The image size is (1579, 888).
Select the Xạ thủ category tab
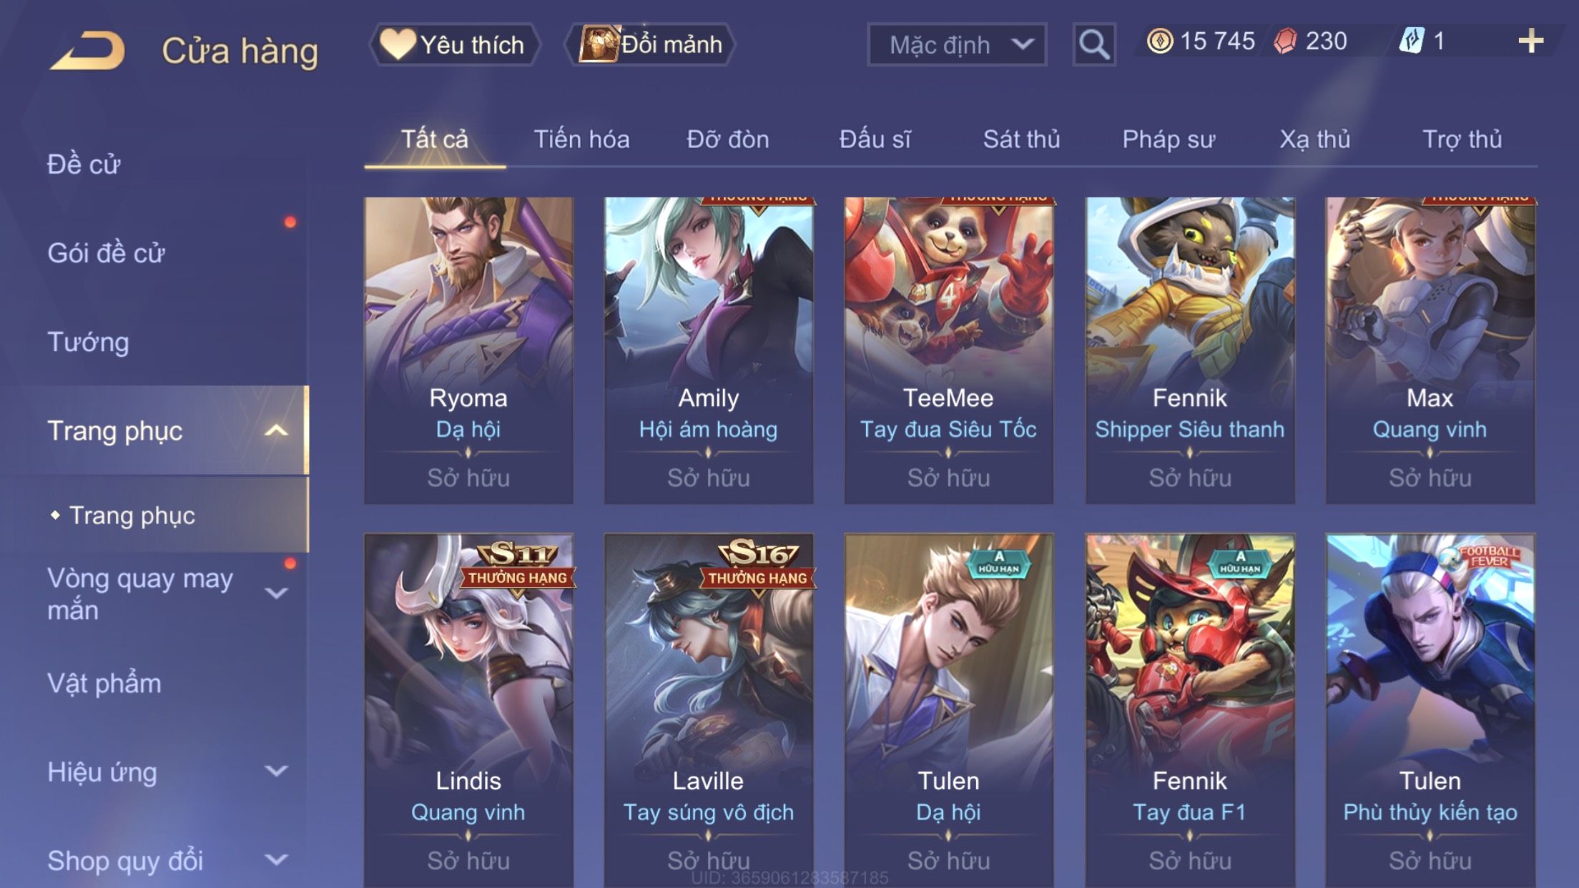(x=1314, y=139)
